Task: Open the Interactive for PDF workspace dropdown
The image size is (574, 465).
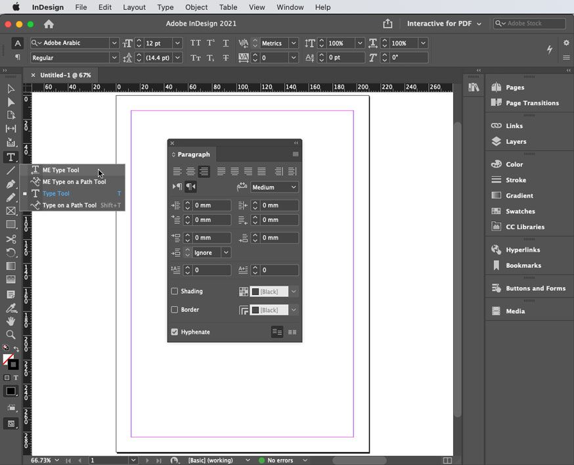Action: coord(444,24)
